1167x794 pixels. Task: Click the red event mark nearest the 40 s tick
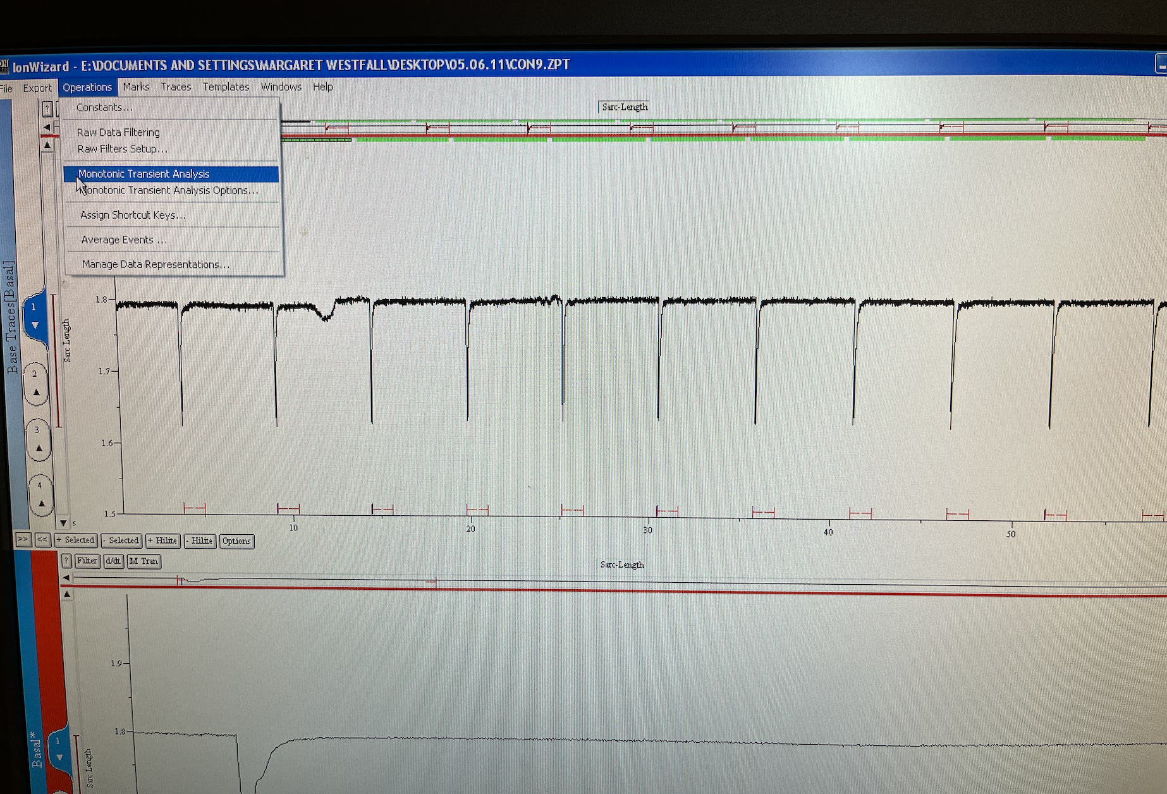[x=860, y=513]
